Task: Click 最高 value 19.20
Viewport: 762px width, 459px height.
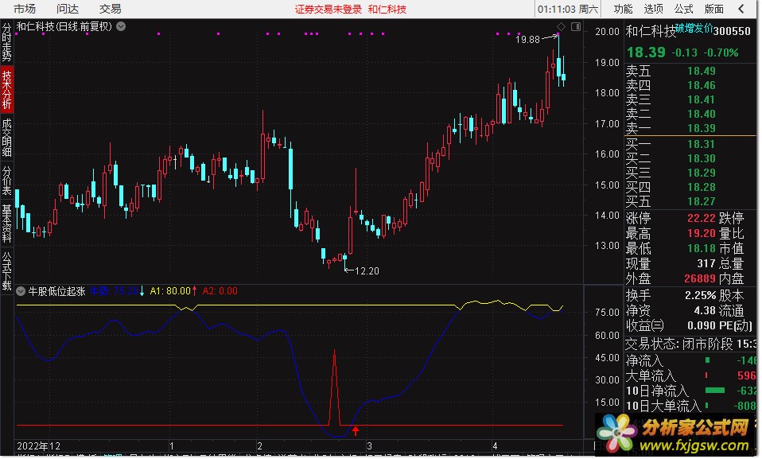Action: tap(702, 233)
